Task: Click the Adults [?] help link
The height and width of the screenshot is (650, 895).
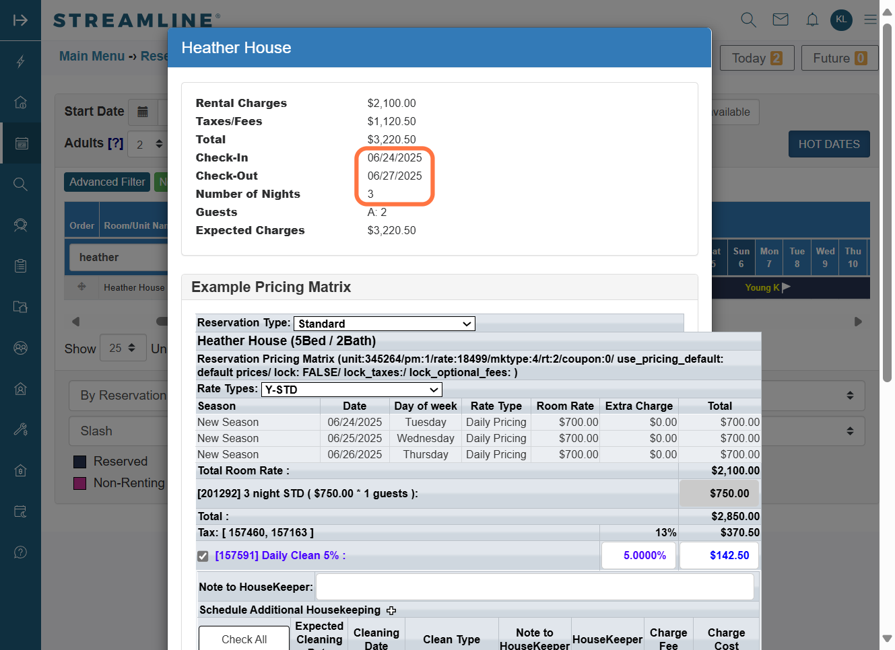Action: click(x=115, y=143)
